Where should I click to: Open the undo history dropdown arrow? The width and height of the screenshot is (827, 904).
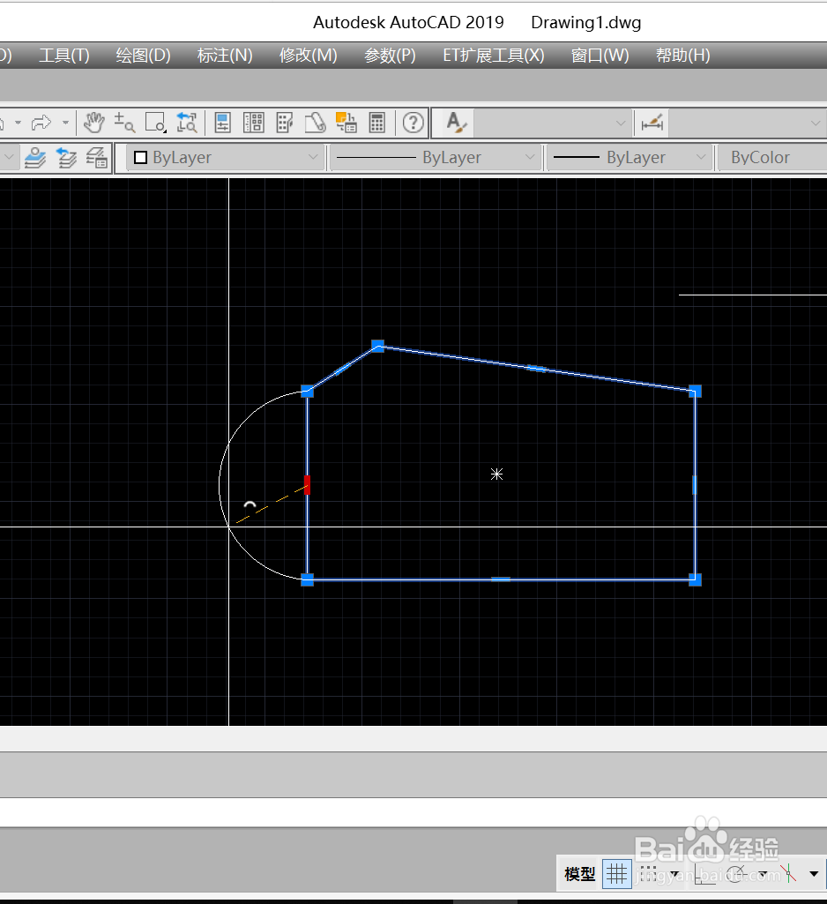point(18,123)
